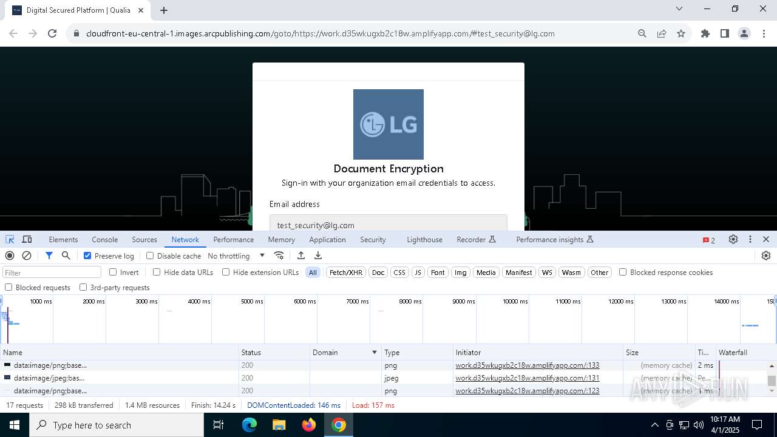
Task: Open a new browser tab
Action: (x=164, y=10)
